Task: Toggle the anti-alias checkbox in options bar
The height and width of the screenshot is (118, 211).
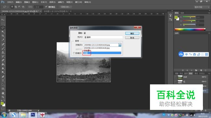Action: point(46,7)
